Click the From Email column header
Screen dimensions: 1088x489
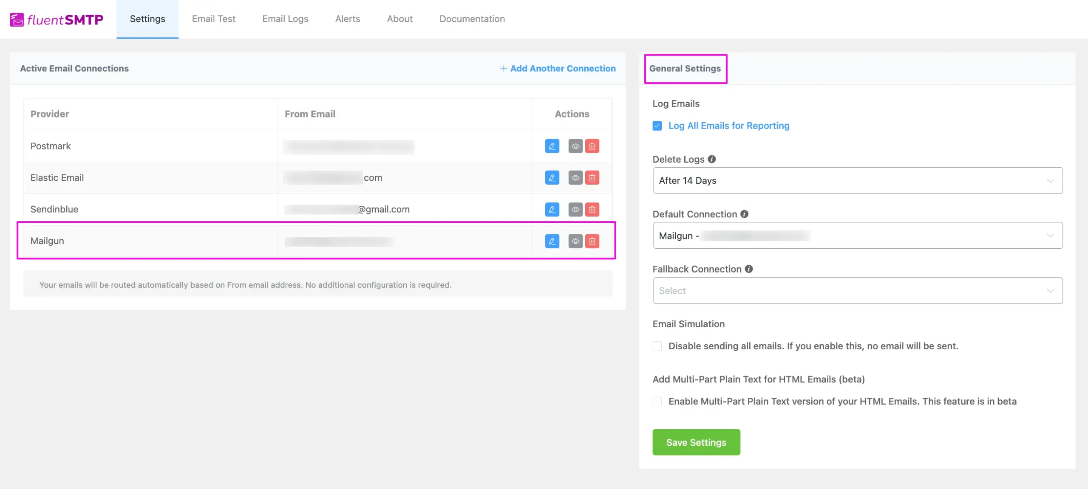pyautogui.click(x=310, y=114)
